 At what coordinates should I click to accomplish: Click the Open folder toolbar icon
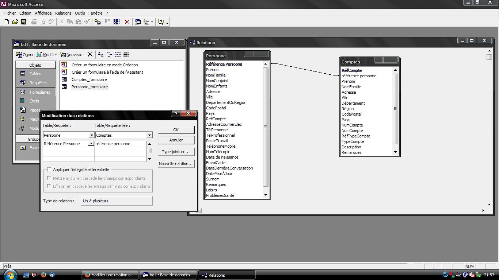point(15,22)
